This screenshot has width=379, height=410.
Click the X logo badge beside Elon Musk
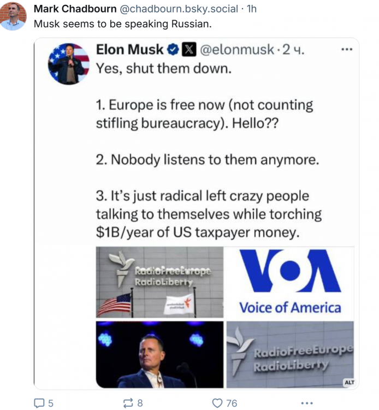[x=188, y=50]
